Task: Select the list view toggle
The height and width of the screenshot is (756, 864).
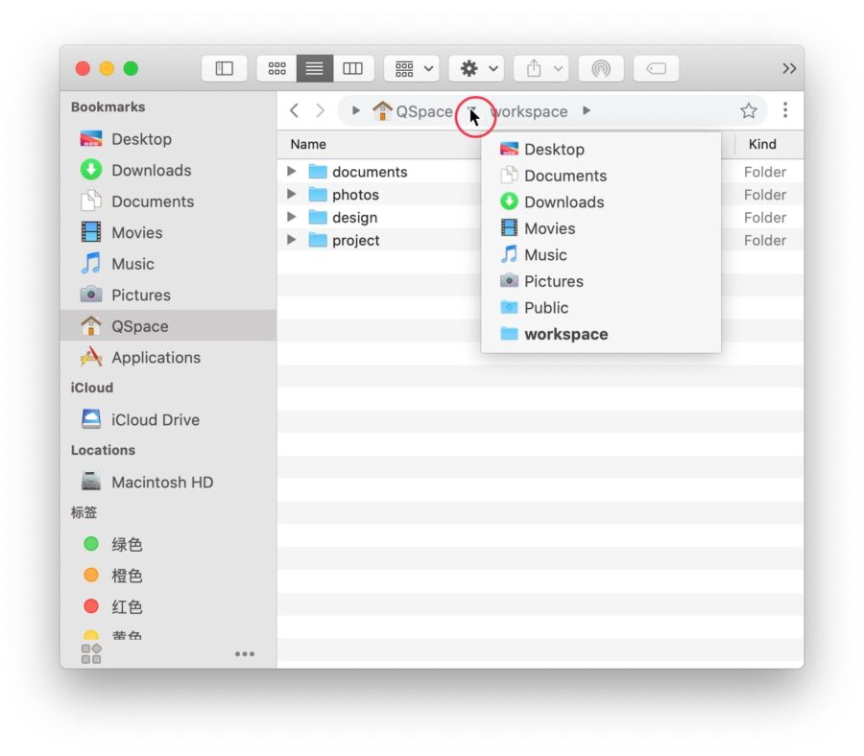Action: 314,68
